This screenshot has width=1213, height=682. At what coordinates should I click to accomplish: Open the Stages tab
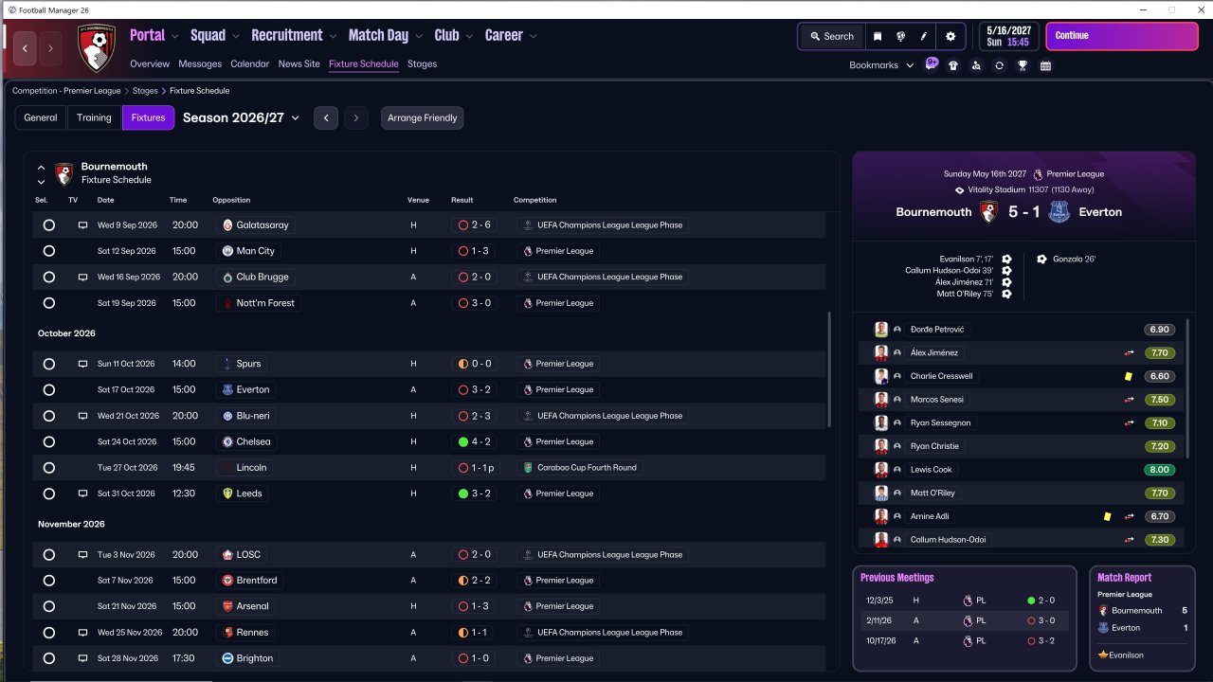[423, 64]
